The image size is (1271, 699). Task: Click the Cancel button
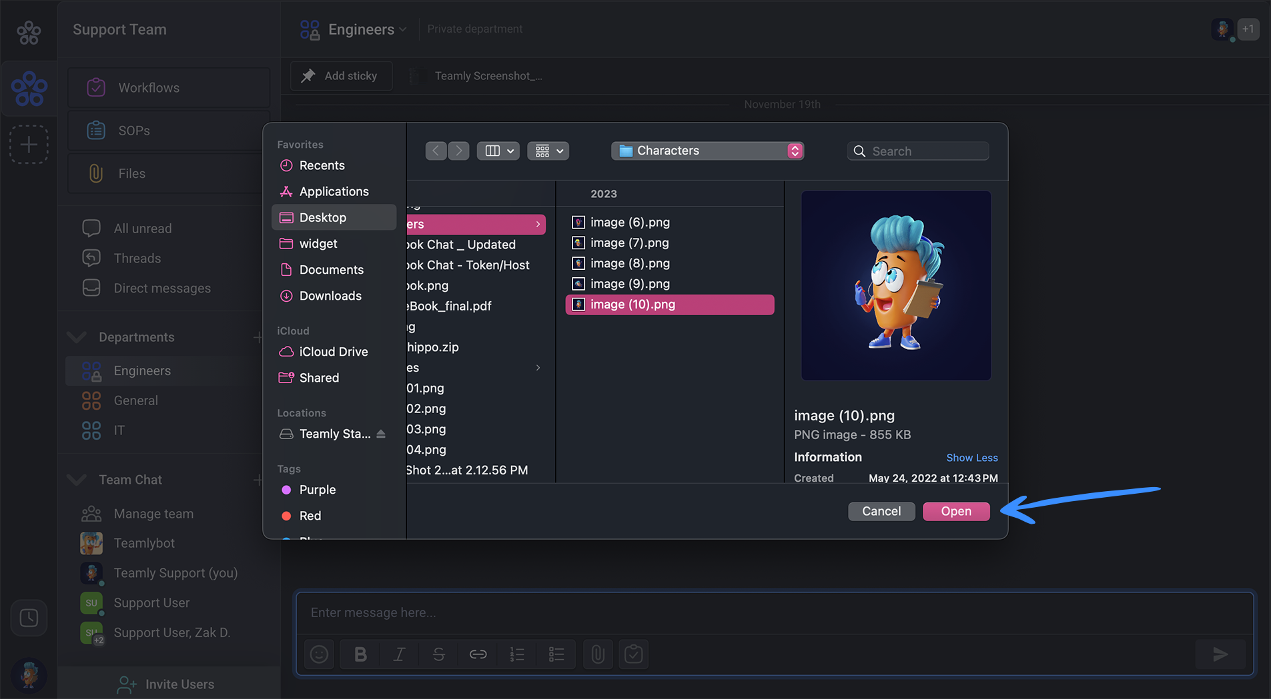(881, 511)
